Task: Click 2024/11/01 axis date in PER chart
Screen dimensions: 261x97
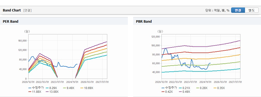Action: pyautogui.click(x=72, y=82)
